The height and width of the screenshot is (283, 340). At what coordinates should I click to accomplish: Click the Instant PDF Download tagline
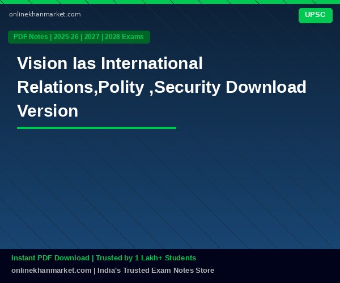click(104, 258)
